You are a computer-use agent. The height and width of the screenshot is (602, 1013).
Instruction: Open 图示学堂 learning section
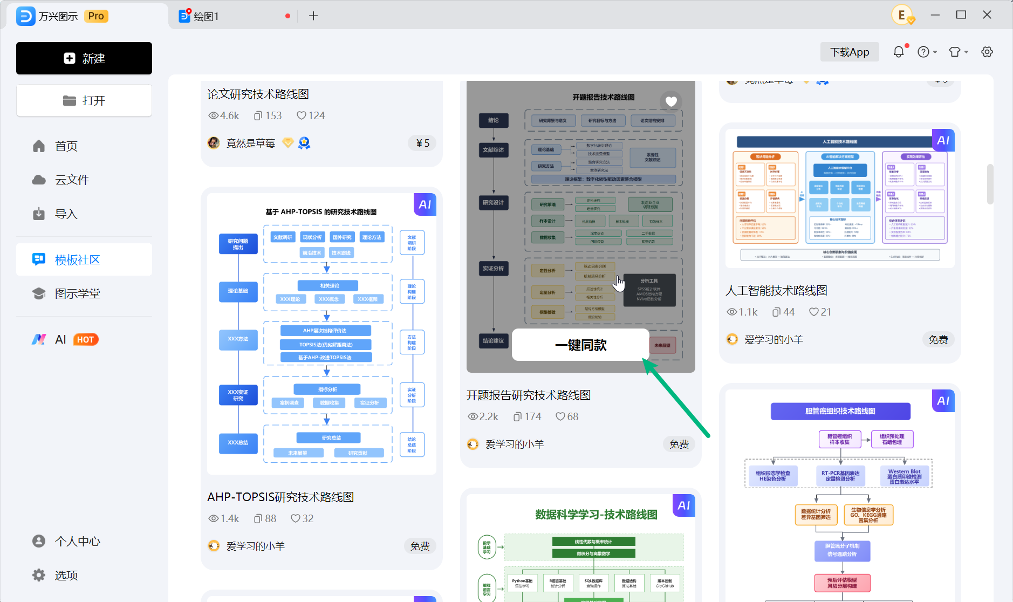[x=84, y=293]
